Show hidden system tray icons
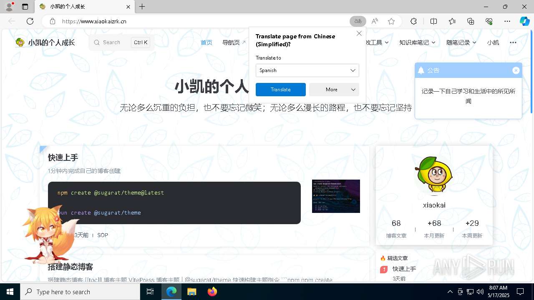 [450, 292]
